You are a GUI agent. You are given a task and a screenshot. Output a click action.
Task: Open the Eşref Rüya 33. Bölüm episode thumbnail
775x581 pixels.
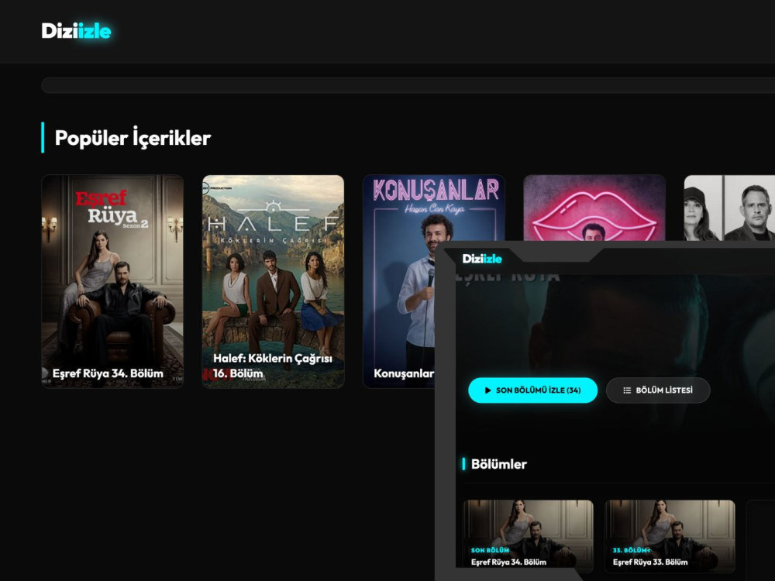(670, 536)
